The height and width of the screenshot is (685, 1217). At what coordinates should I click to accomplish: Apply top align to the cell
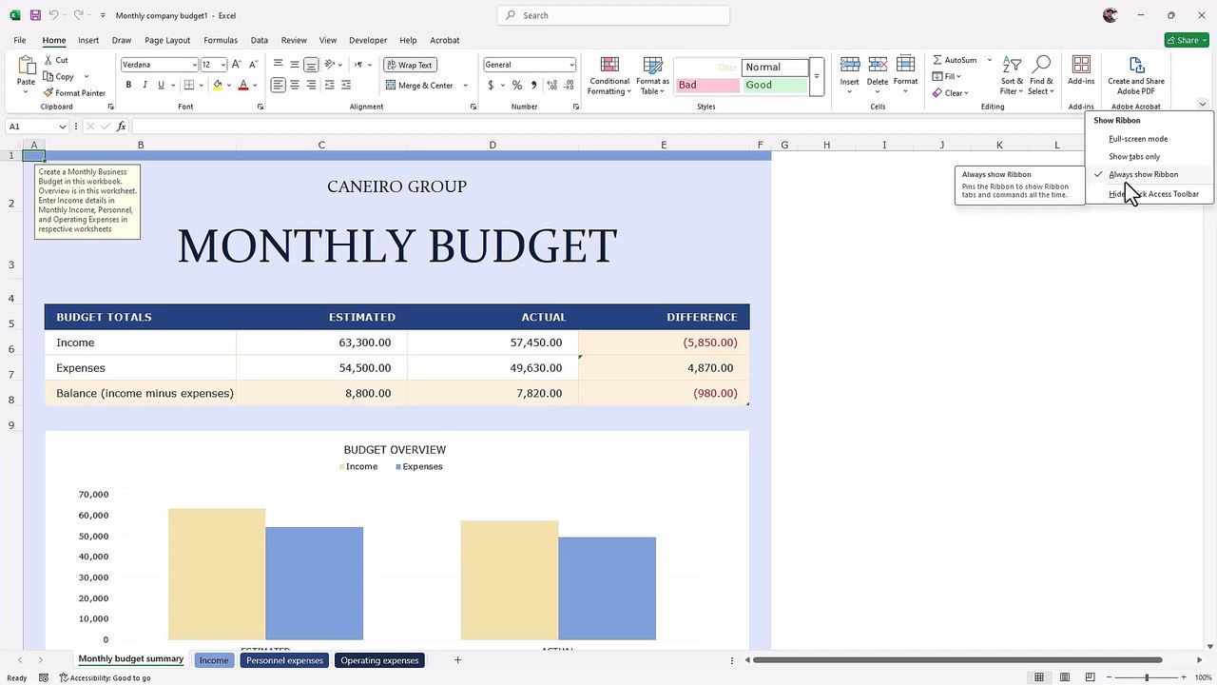click(x=278, y=65)
